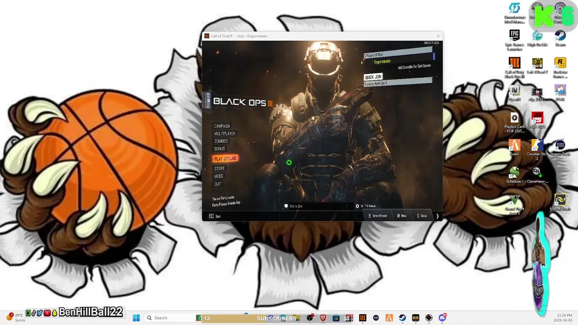Click the QUICK JOIN button

click(373, 77)
